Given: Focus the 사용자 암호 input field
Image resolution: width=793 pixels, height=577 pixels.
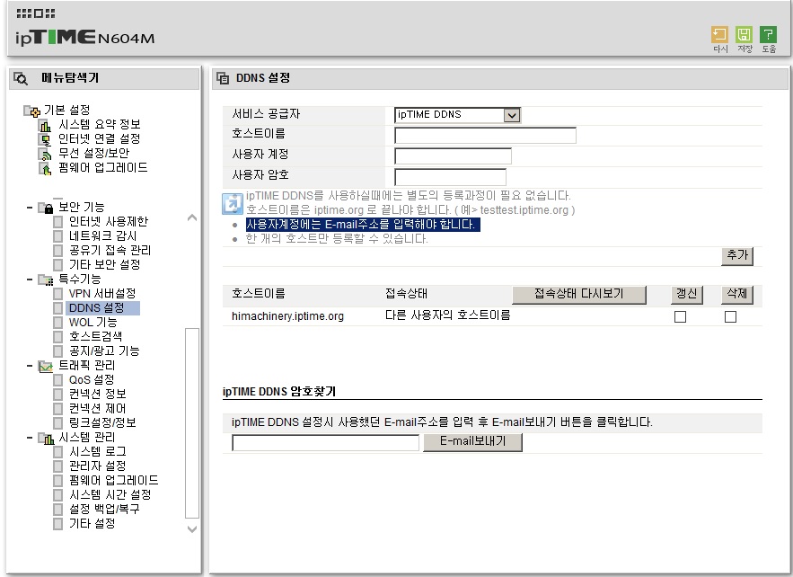Looking at the screenshot, I should pos(450,177).
